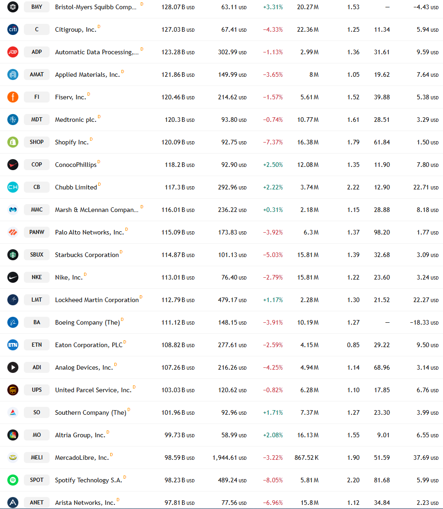Click the ConocoPhillips logo icon
Image resolution: width=443 pixels, height=509 pixels.
[x=13, y=165]
